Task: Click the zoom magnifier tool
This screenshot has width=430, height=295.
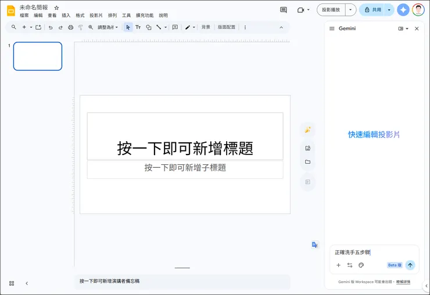Action: (x=91, y=27)
